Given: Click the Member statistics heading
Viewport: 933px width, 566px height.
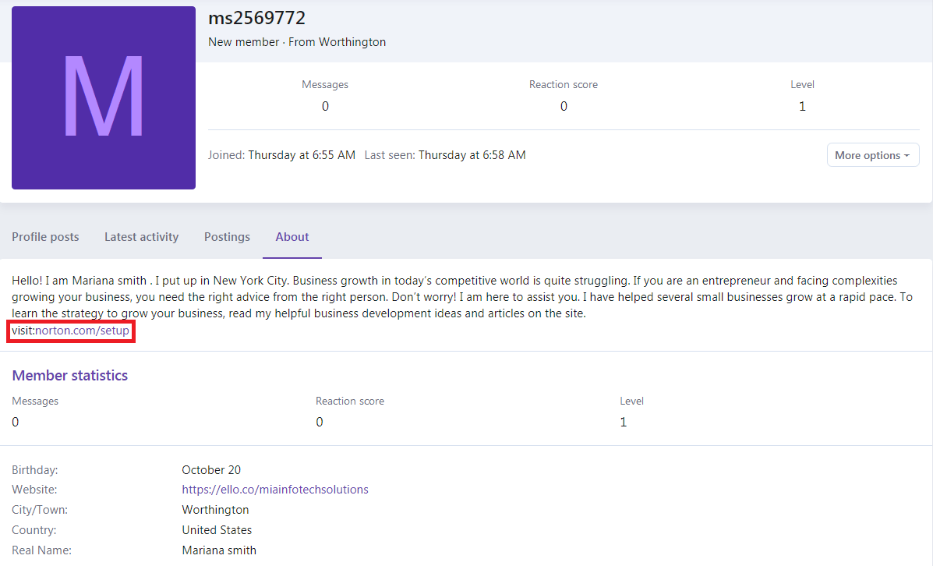Looking at the screenshot, I should coord(69,376).
